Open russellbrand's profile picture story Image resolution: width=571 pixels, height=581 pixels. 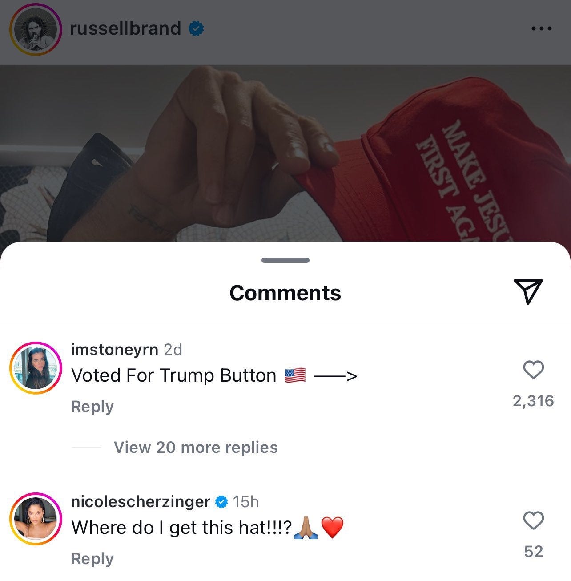(x=36, y=29)
